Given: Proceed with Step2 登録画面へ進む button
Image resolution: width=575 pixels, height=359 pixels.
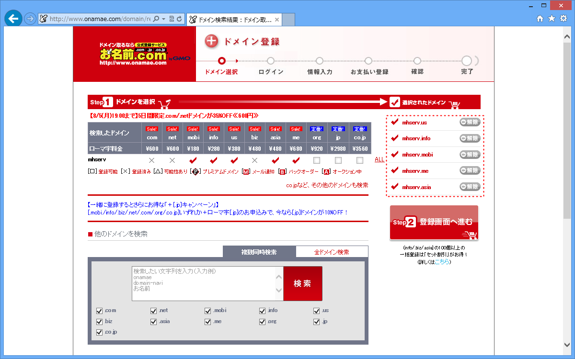Looking at the screenshot, I should tap(434, 223).
